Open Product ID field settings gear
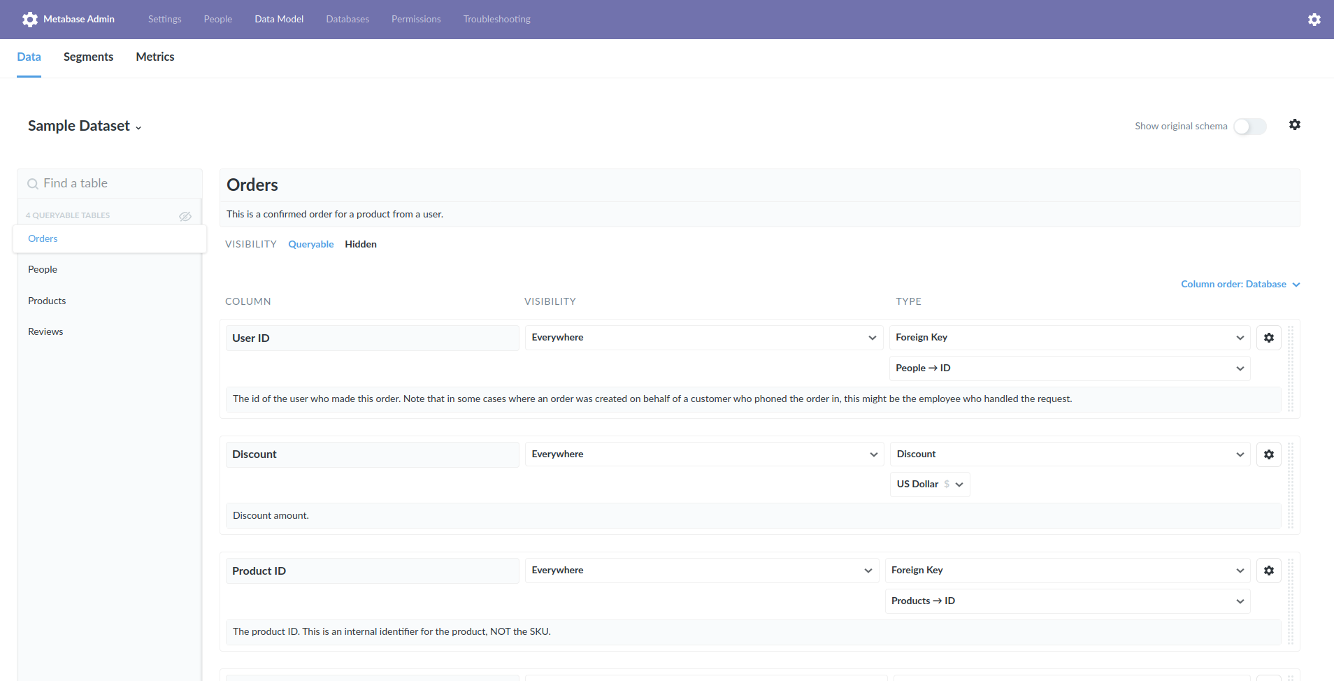Screen dimensions: 1334x681 click(1268, 570)
